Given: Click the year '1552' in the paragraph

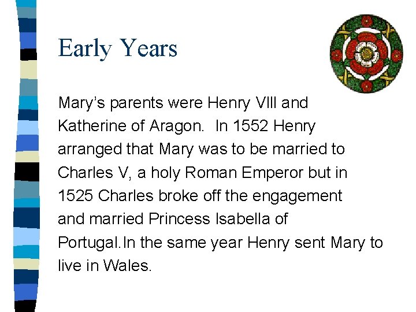Looking at the screenshot, I should pos(250,126).
